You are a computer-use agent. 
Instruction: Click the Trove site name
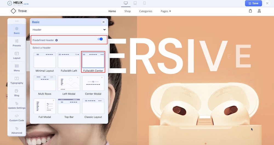pos(22,11)
